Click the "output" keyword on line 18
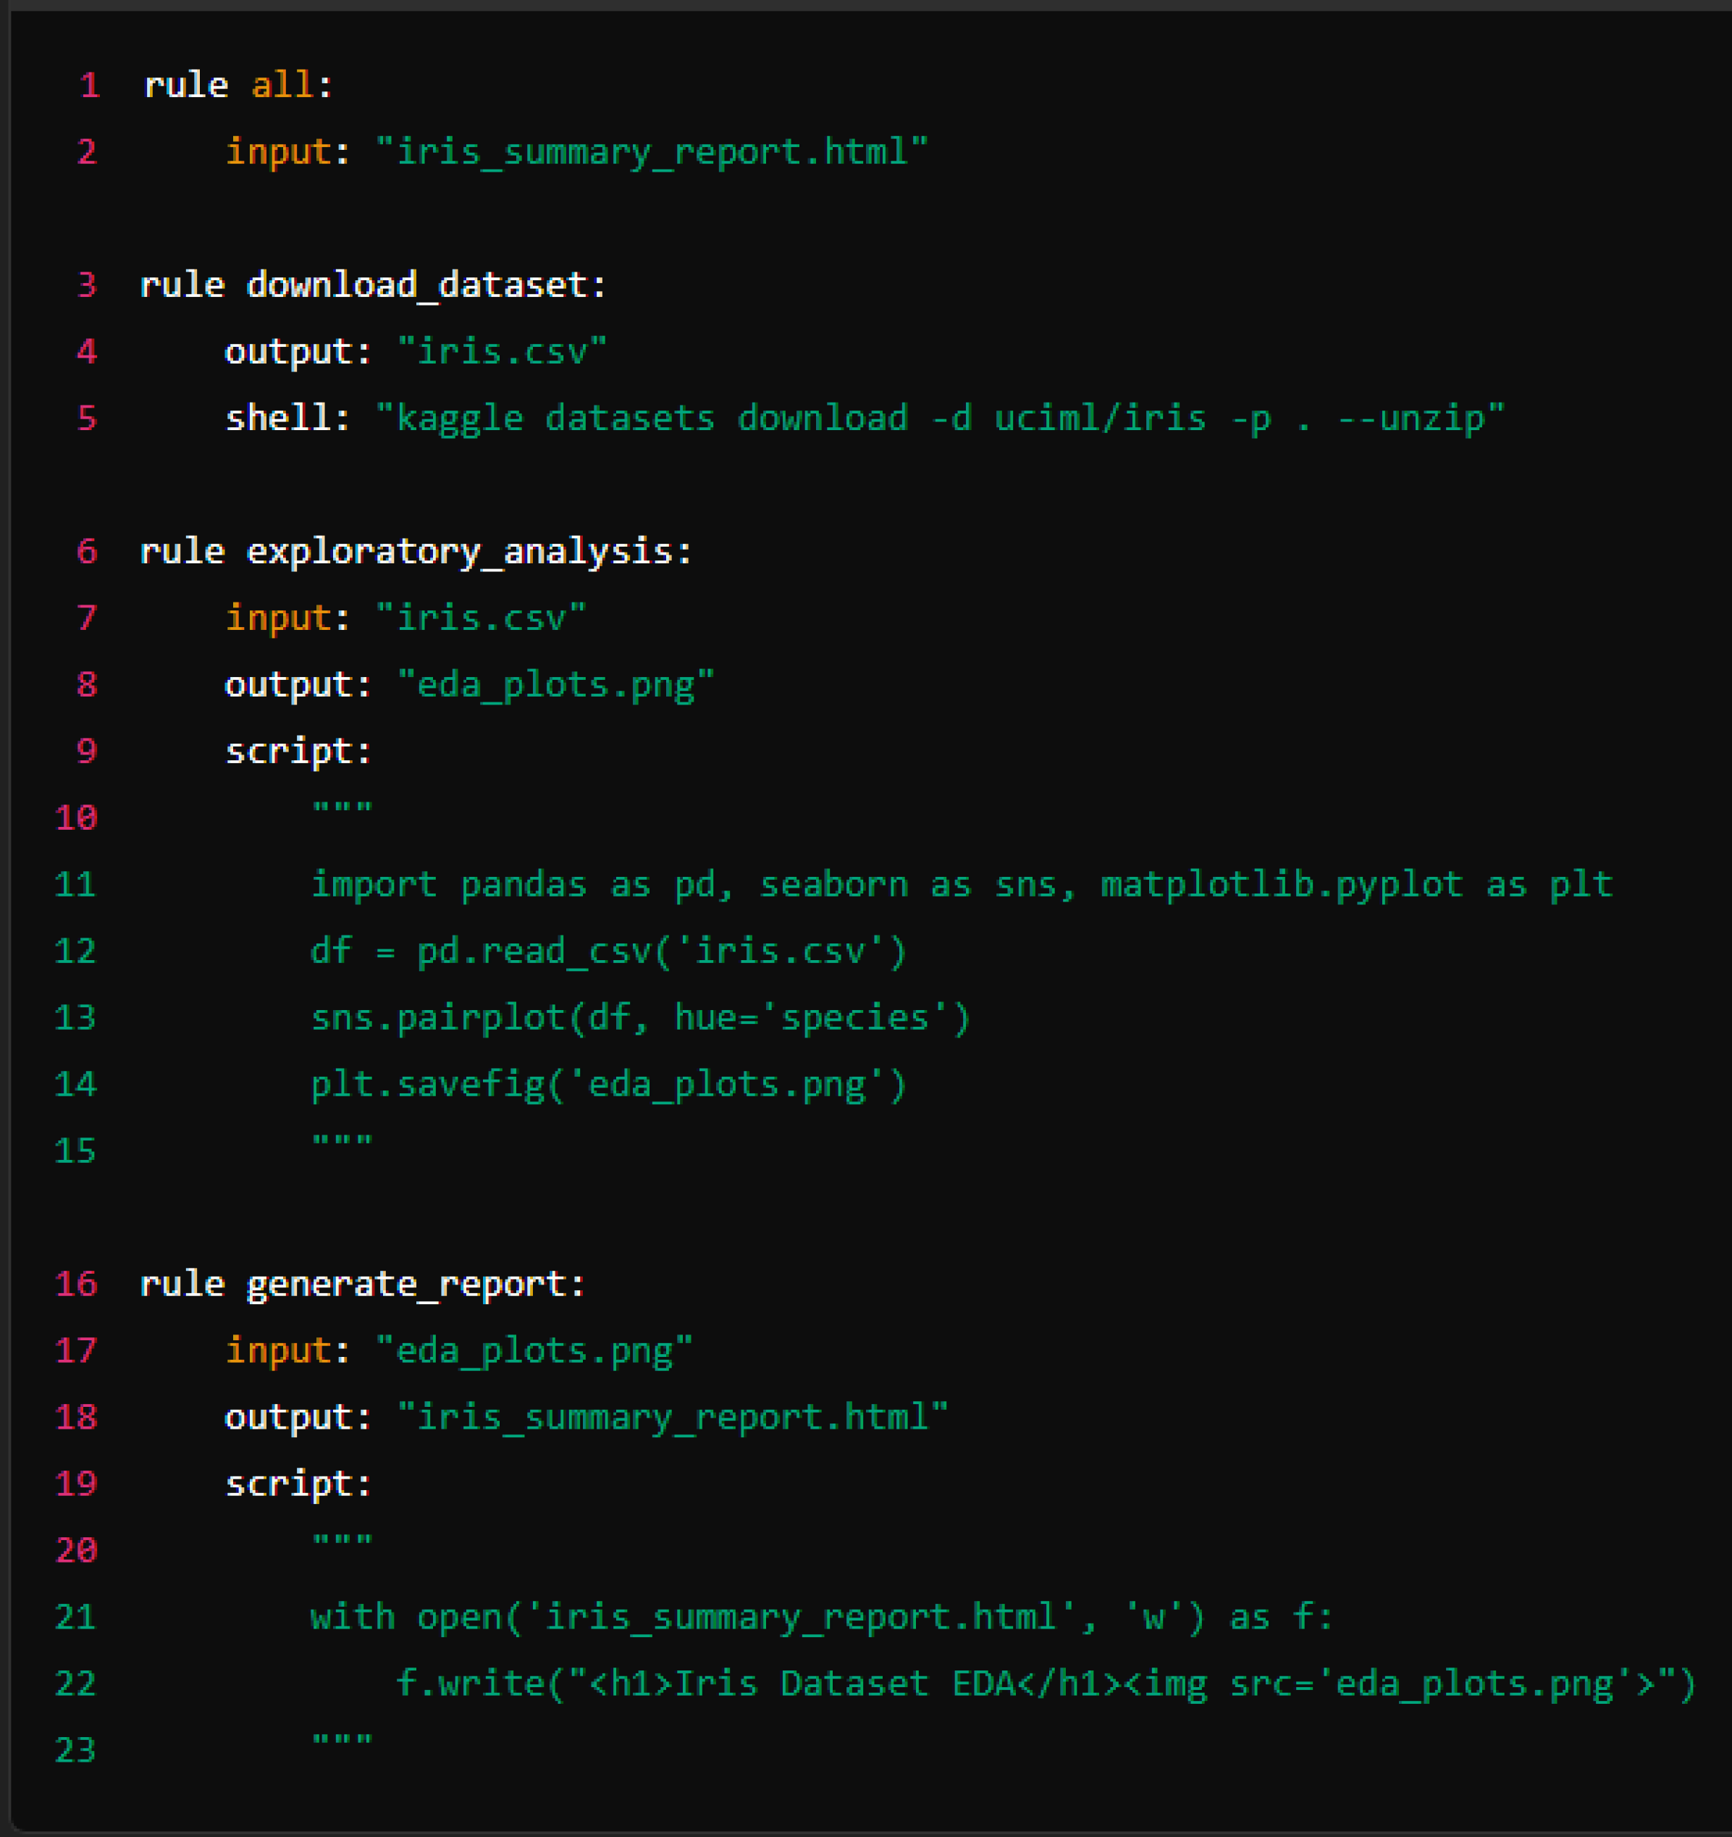The image size is (1732, 1837). (x=290, y=1416)
